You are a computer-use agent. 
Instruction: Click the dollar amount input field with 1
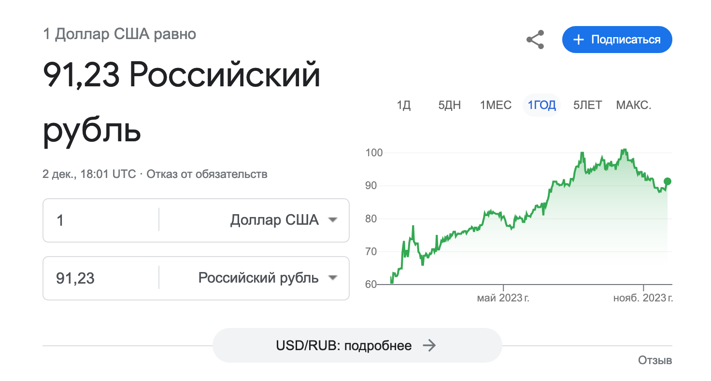click(x=100, y=220)
